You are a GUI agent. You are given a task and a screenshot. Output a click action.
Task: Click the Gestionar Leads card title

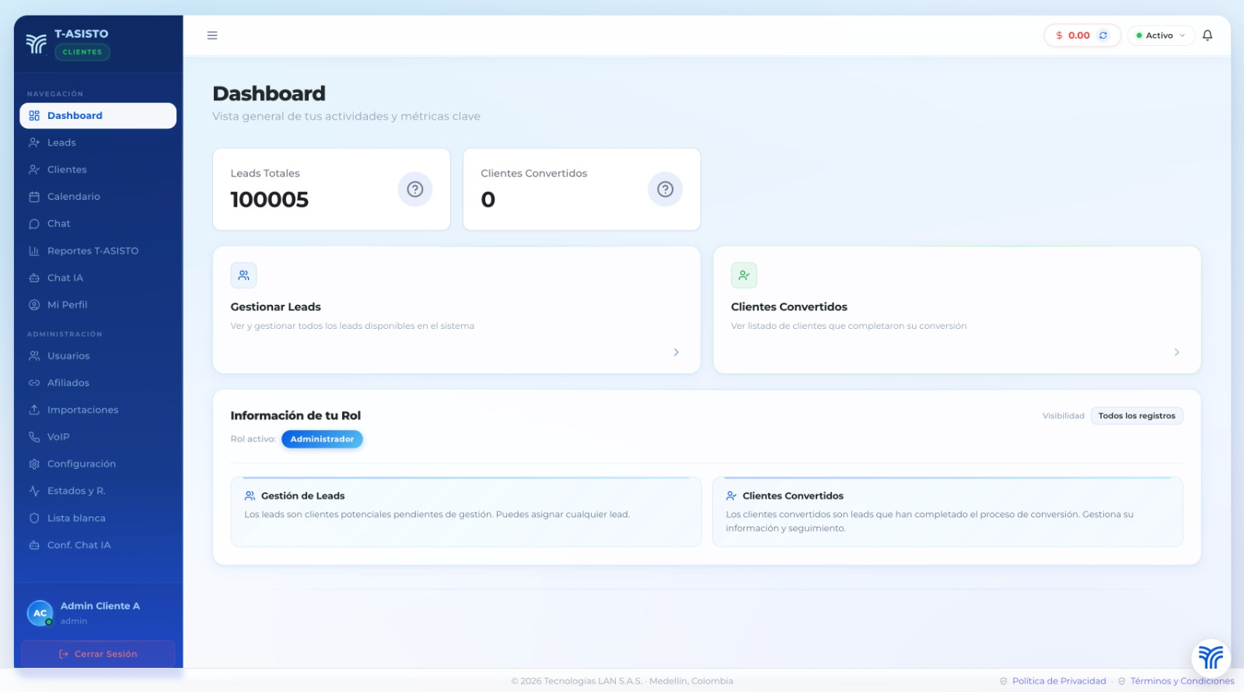tap(275, 307)
